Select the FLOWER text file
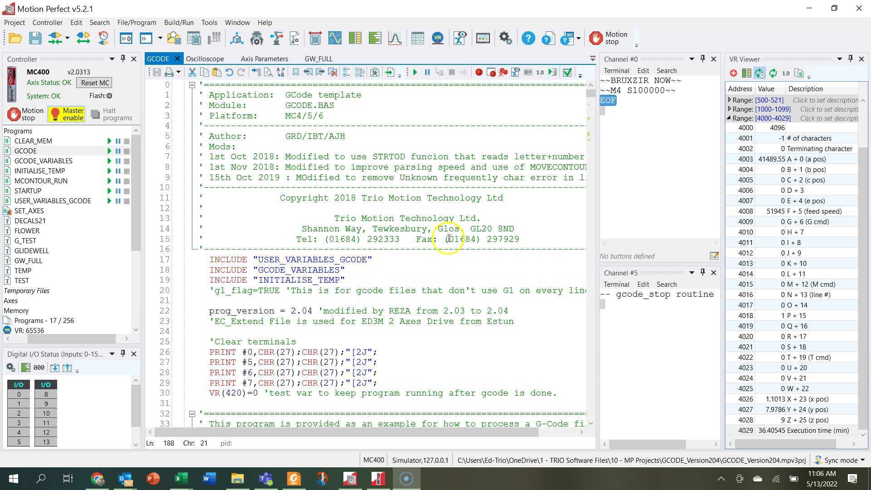The width and height of the screenshot is (871, 490). (x=27, y=231)
